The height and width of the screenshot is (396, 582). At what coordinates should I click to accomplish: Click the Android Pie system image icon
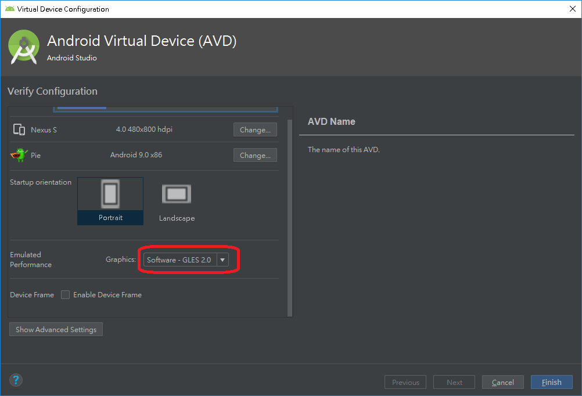coord(19,155)
